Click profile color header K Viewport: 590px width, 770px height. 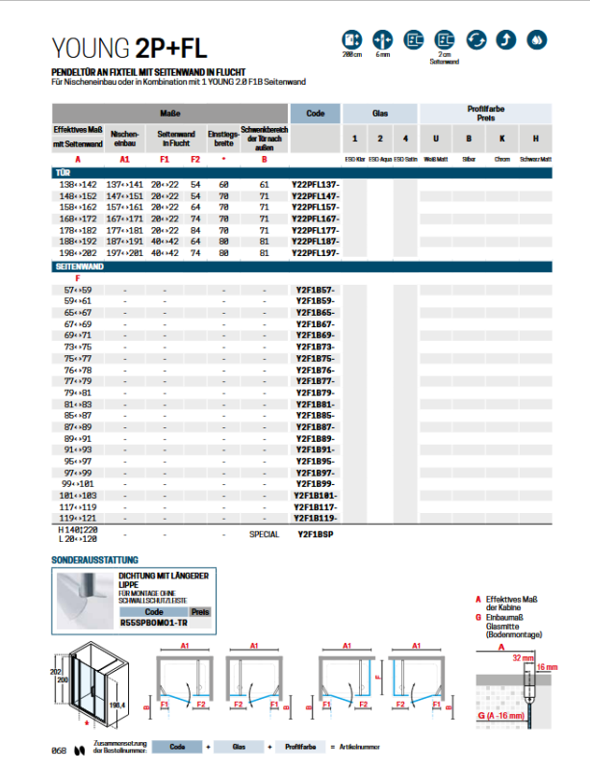[502, 139]
